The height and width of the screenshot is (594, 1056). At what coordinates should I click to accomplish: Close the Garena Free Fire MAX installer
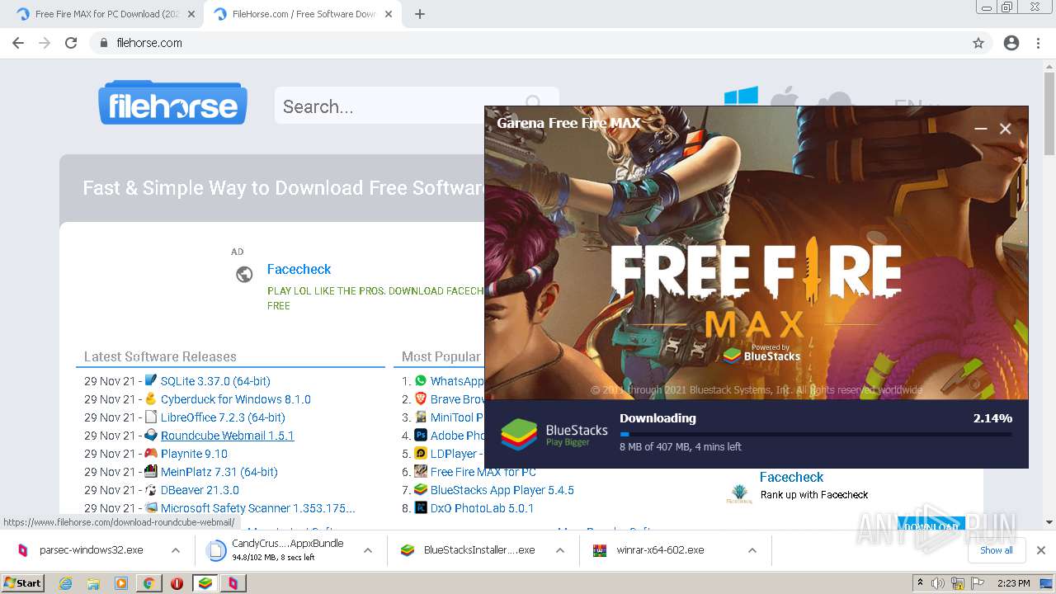pyautogui.click(x=1005, y=129)
